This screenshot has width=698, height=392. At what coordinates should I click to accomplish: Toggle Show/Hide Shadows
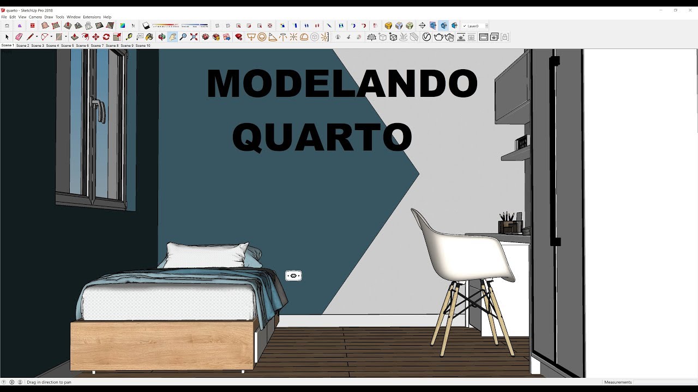point(146,26)
